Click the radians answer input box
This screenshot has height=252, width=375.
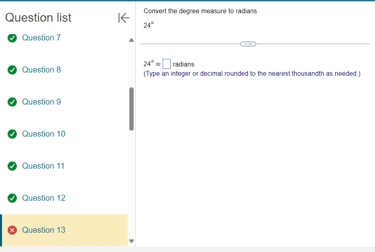pyautogui.click(x=167, y=64)
